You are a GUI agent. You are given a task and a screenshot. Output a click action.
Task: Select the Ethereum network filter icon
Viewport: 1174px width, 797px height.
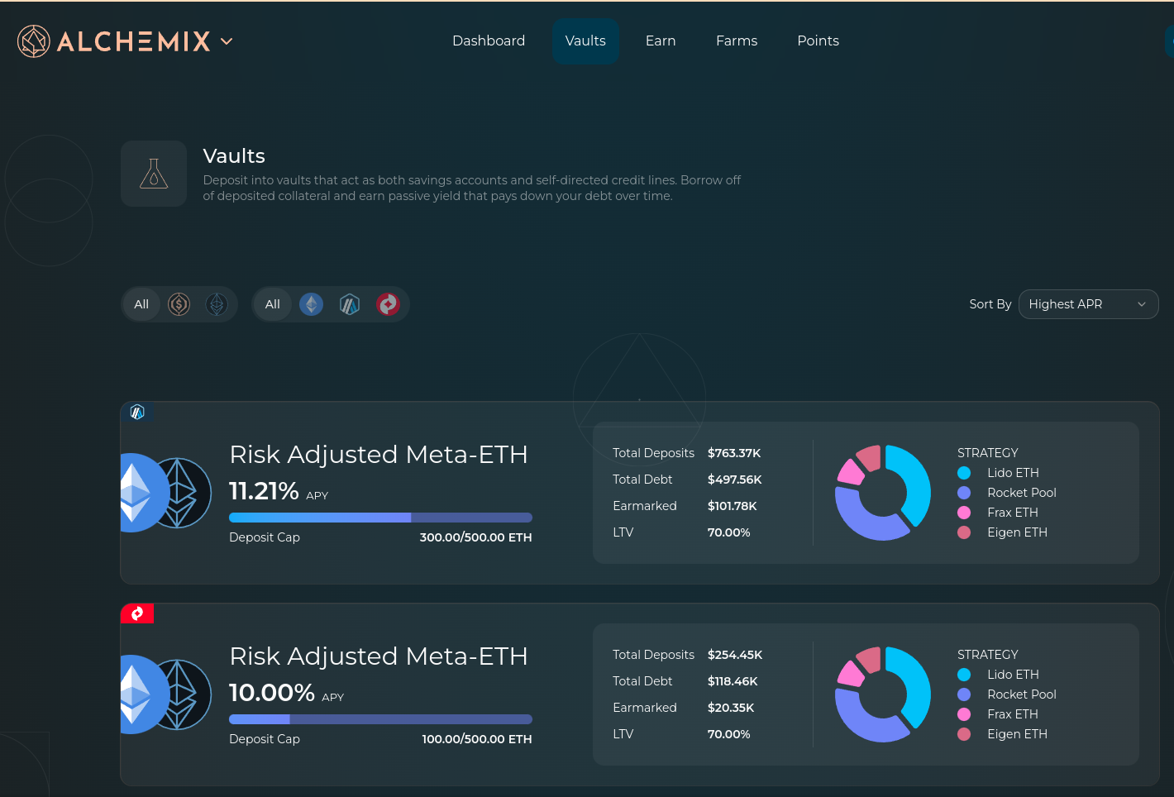click(x=311, y=304)
